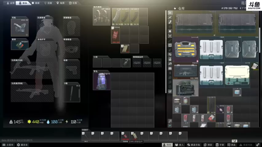Open the yellow Gamma secure container

click(185, 50)
